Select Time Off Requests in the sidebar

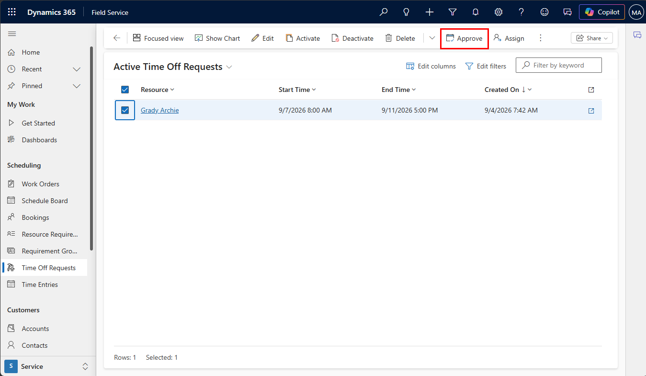tap(44, 268)
